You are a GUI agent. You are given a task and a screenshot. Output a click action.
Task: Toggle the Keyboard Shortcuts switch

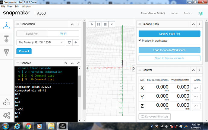pos(155,116)
